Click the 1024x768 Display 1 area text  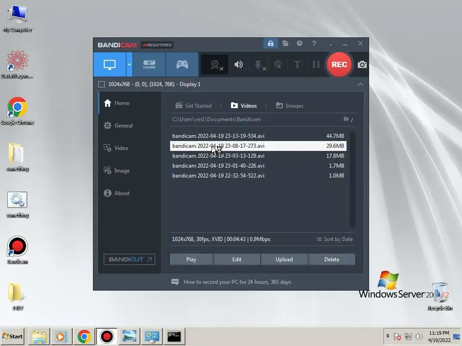click(154, 84)
